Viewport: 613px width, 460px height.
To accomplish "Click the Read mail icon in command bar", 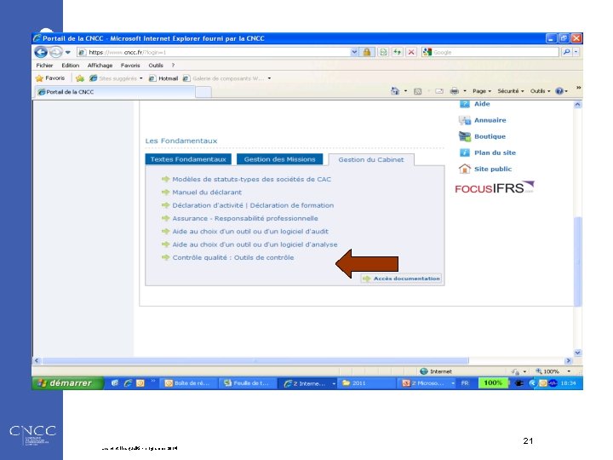I will click(439, 91).
